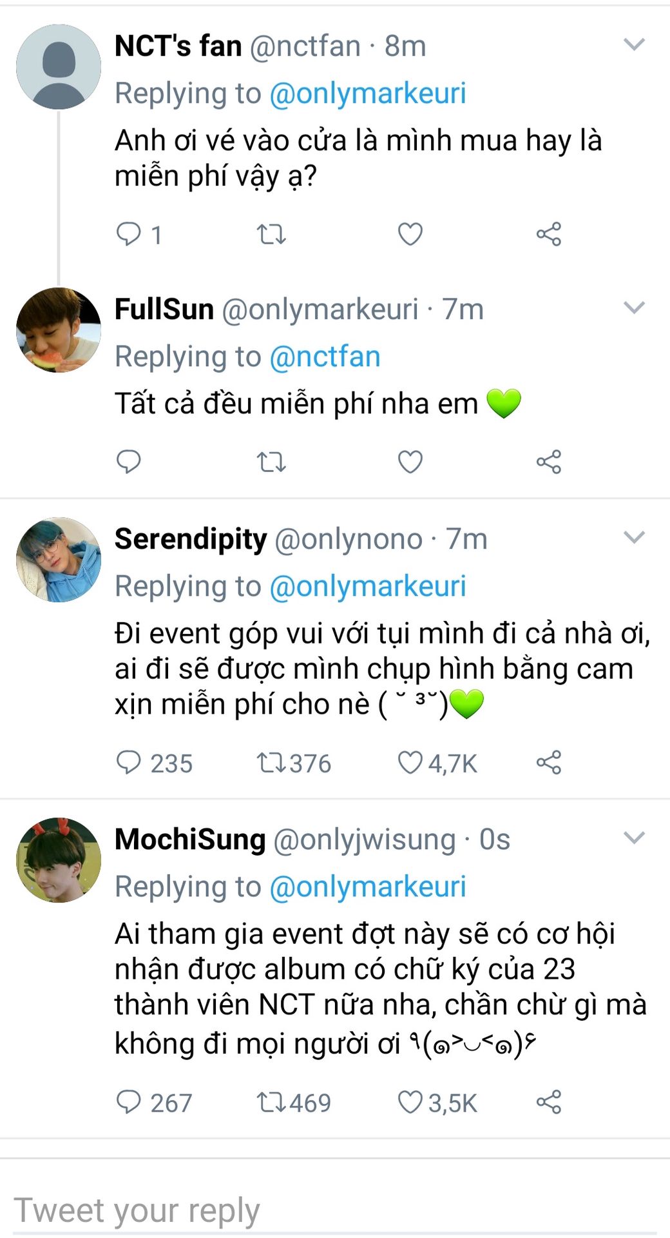Expand the dropdown menu on Serendipity's tweet
Image resolution: width=670 pixels, height=1238 pixels.
click(x=635, y=537)
